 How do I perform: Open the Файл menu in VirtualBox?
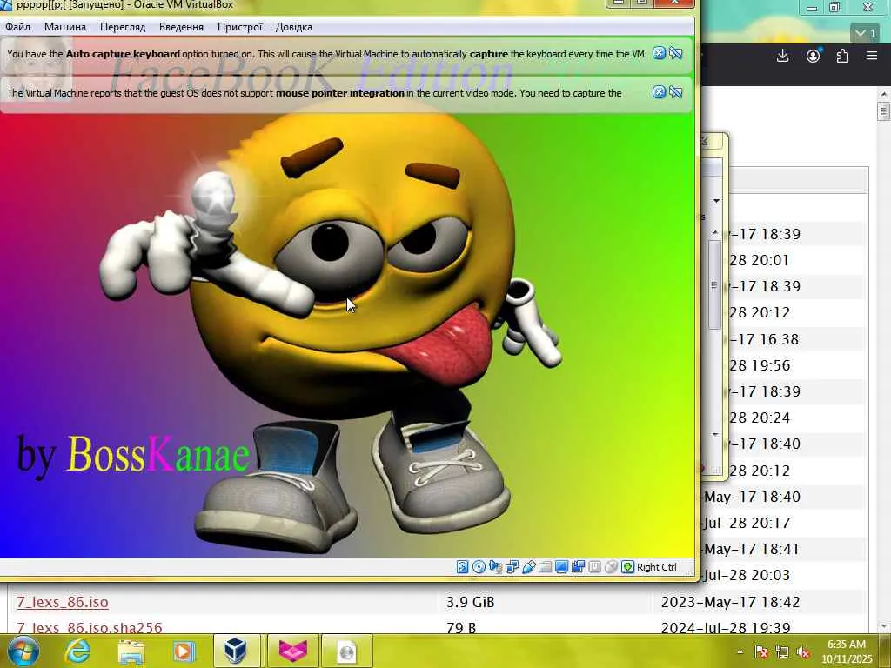pyautogui.click(x=17, y=27)
